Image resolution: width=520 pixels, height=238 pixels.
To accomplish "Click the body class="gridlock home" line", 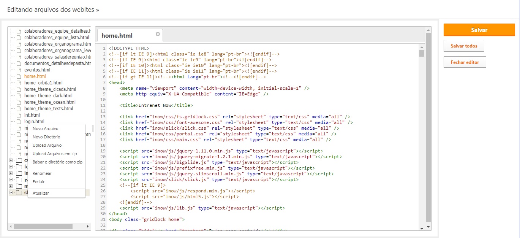I will click(x=146, y=219).
